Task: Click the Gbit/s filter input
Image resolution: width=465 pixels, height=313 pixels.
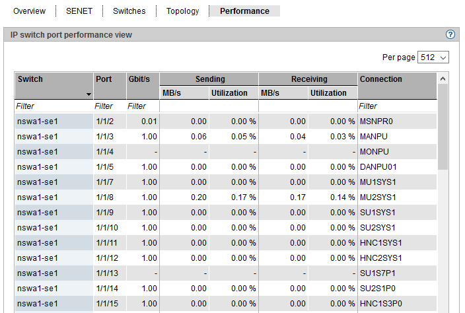Action: point(142,106)
